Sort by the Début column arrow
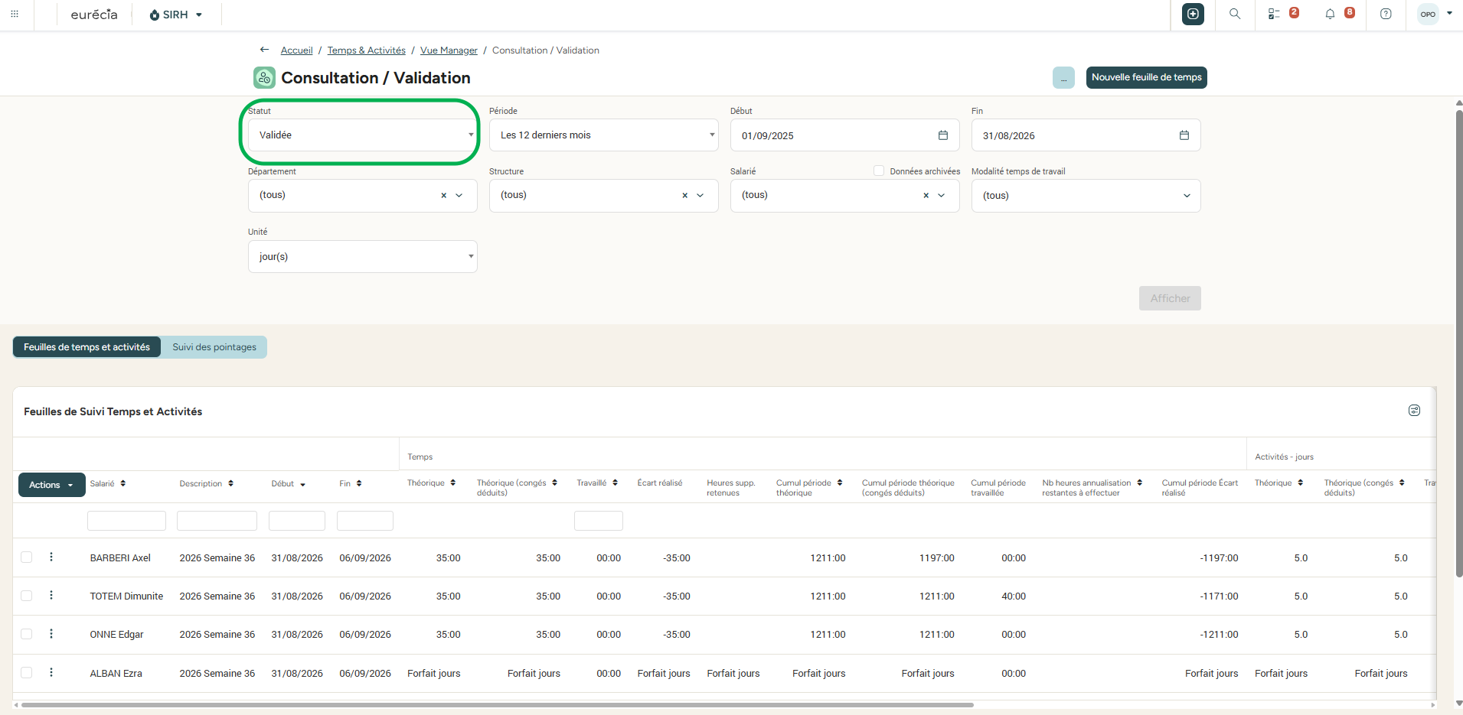The image size is (1463, 715). point(302,484)
